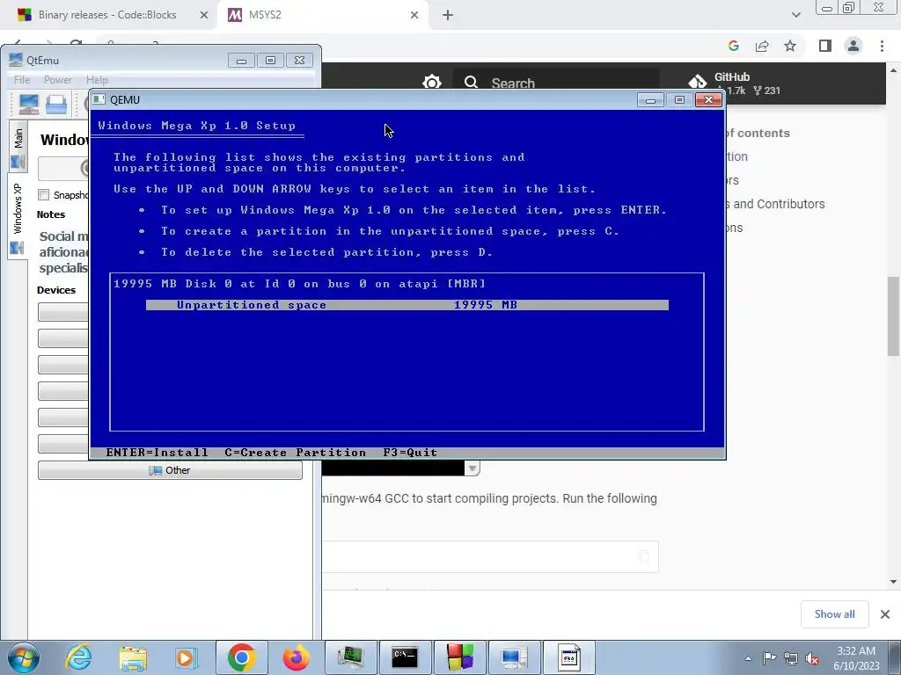
Task: Close the MSYS2 browser tab
Action: pos(414,15)
